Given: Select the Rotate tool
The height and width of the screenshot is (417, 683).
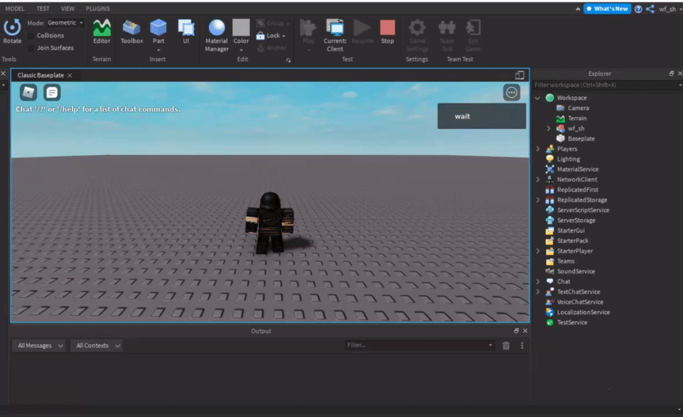Looking at the screenshot, I should (12, 31).
